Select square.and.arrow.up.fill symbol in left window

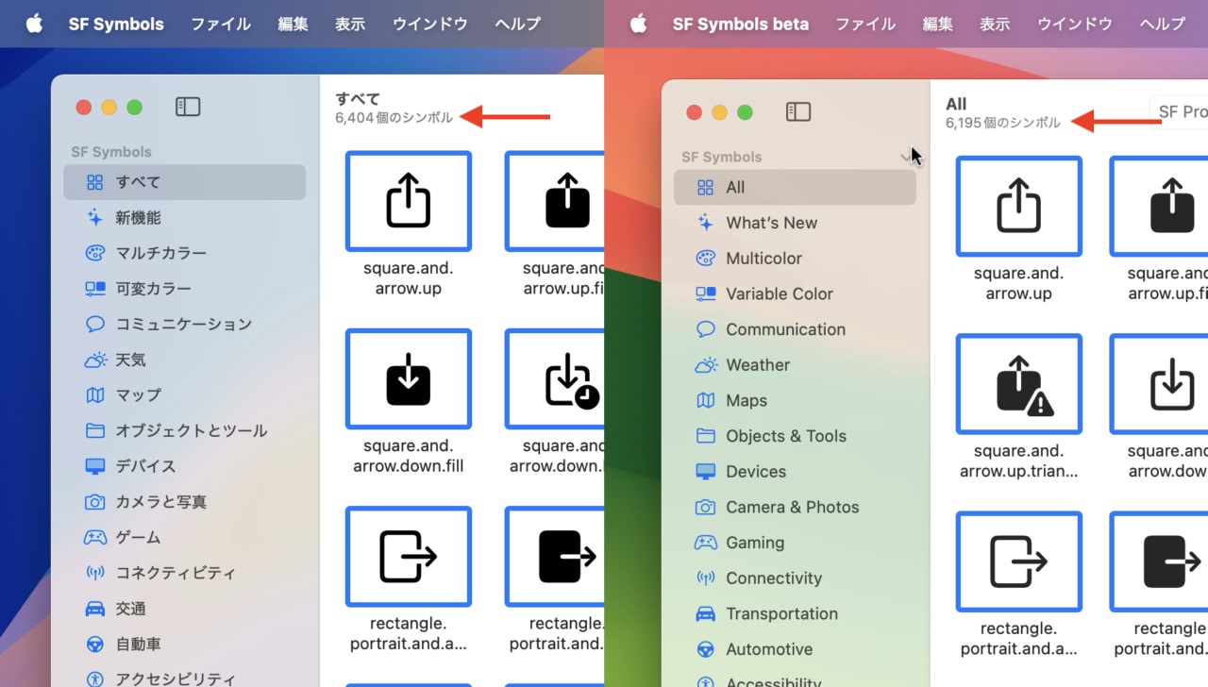tap(555, 201)
